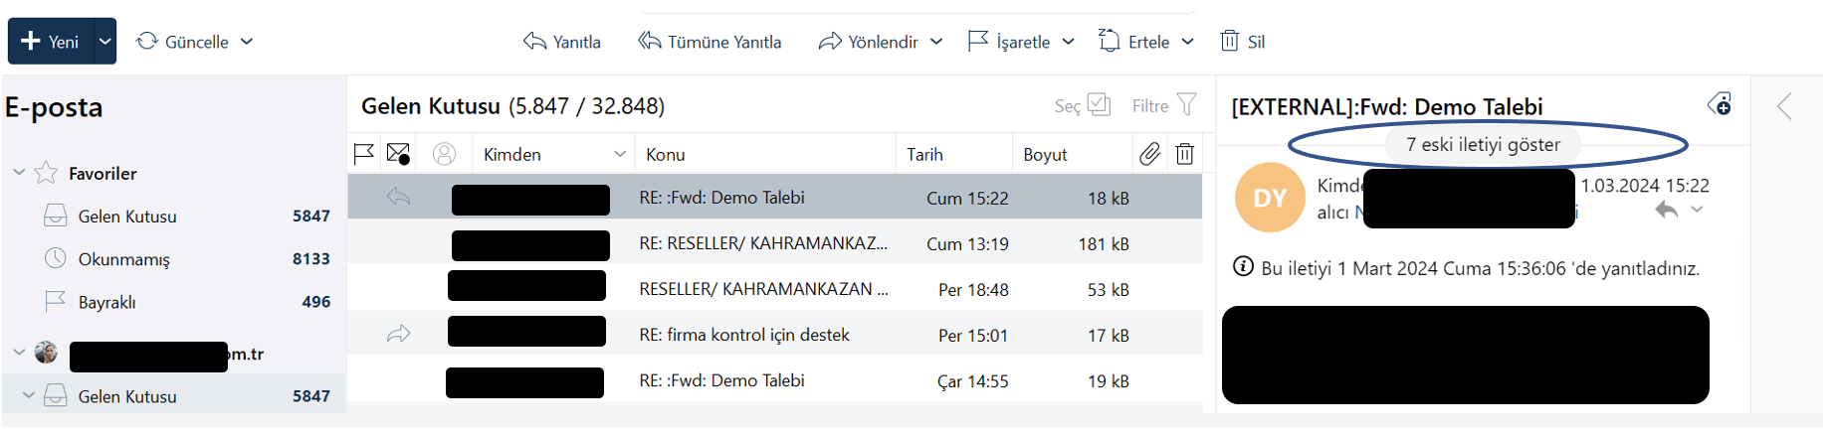Open the Bayraklı flagged folder
This screenshot has width=1833, height=437.
pos(106,302)
